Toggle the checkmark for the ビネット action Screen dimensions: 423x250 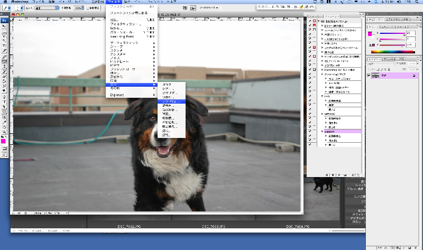[x=310, y=25]
